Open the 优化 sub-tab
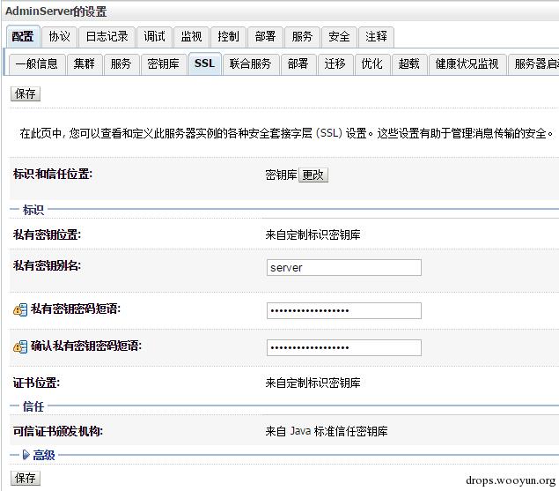559x491 pixels. coord(372,64)
